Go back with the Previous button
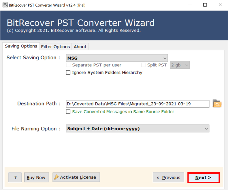This screenshot has width=228, height=190. point(168,178)
